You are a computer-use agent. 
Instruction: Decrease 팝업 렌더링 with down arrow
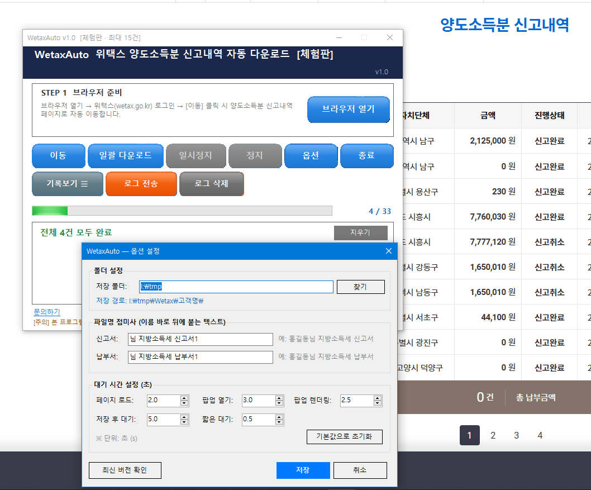[x=378, y=403]
